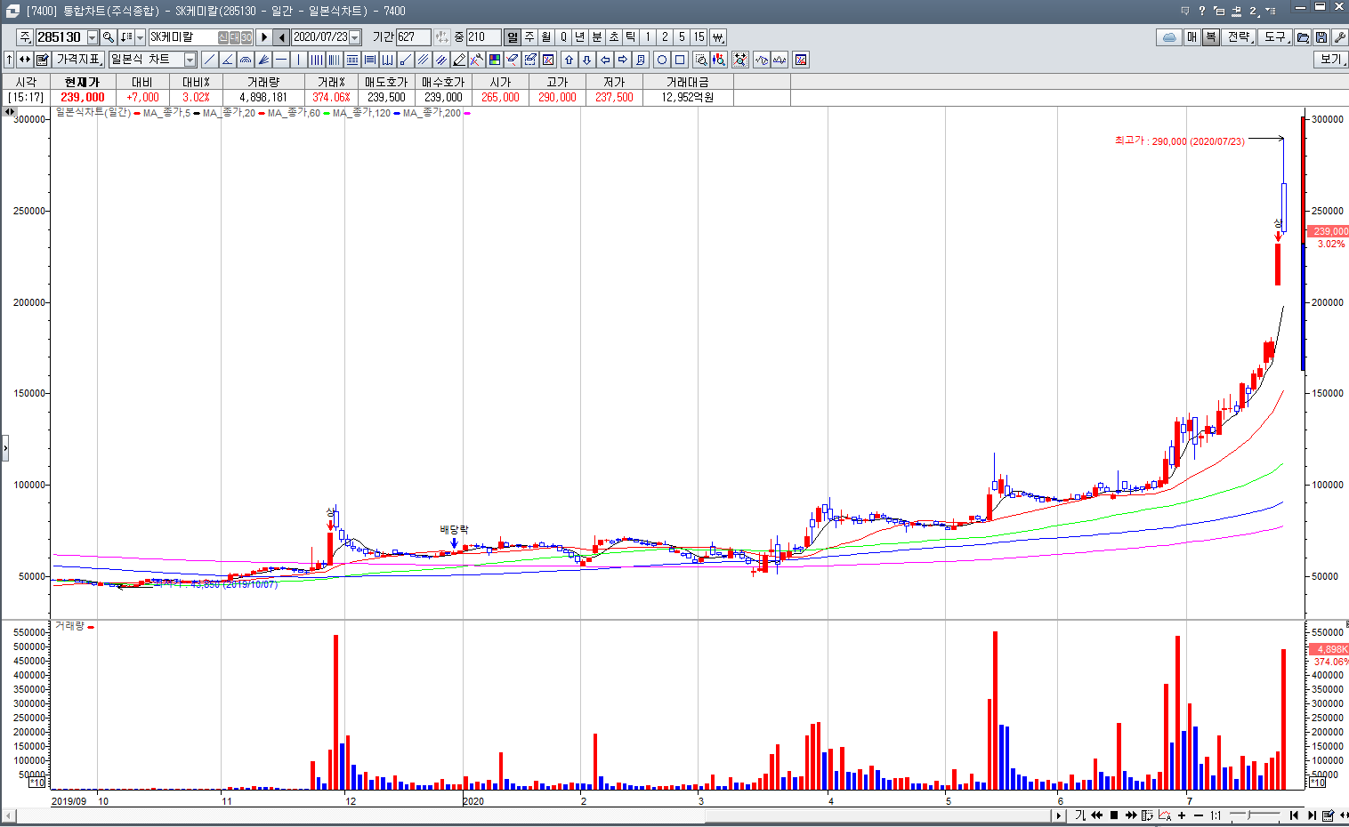The height and width of the screenshot is (827, 1349).
Task: Select the 5 interval button
Action: [x=682, y=37]
